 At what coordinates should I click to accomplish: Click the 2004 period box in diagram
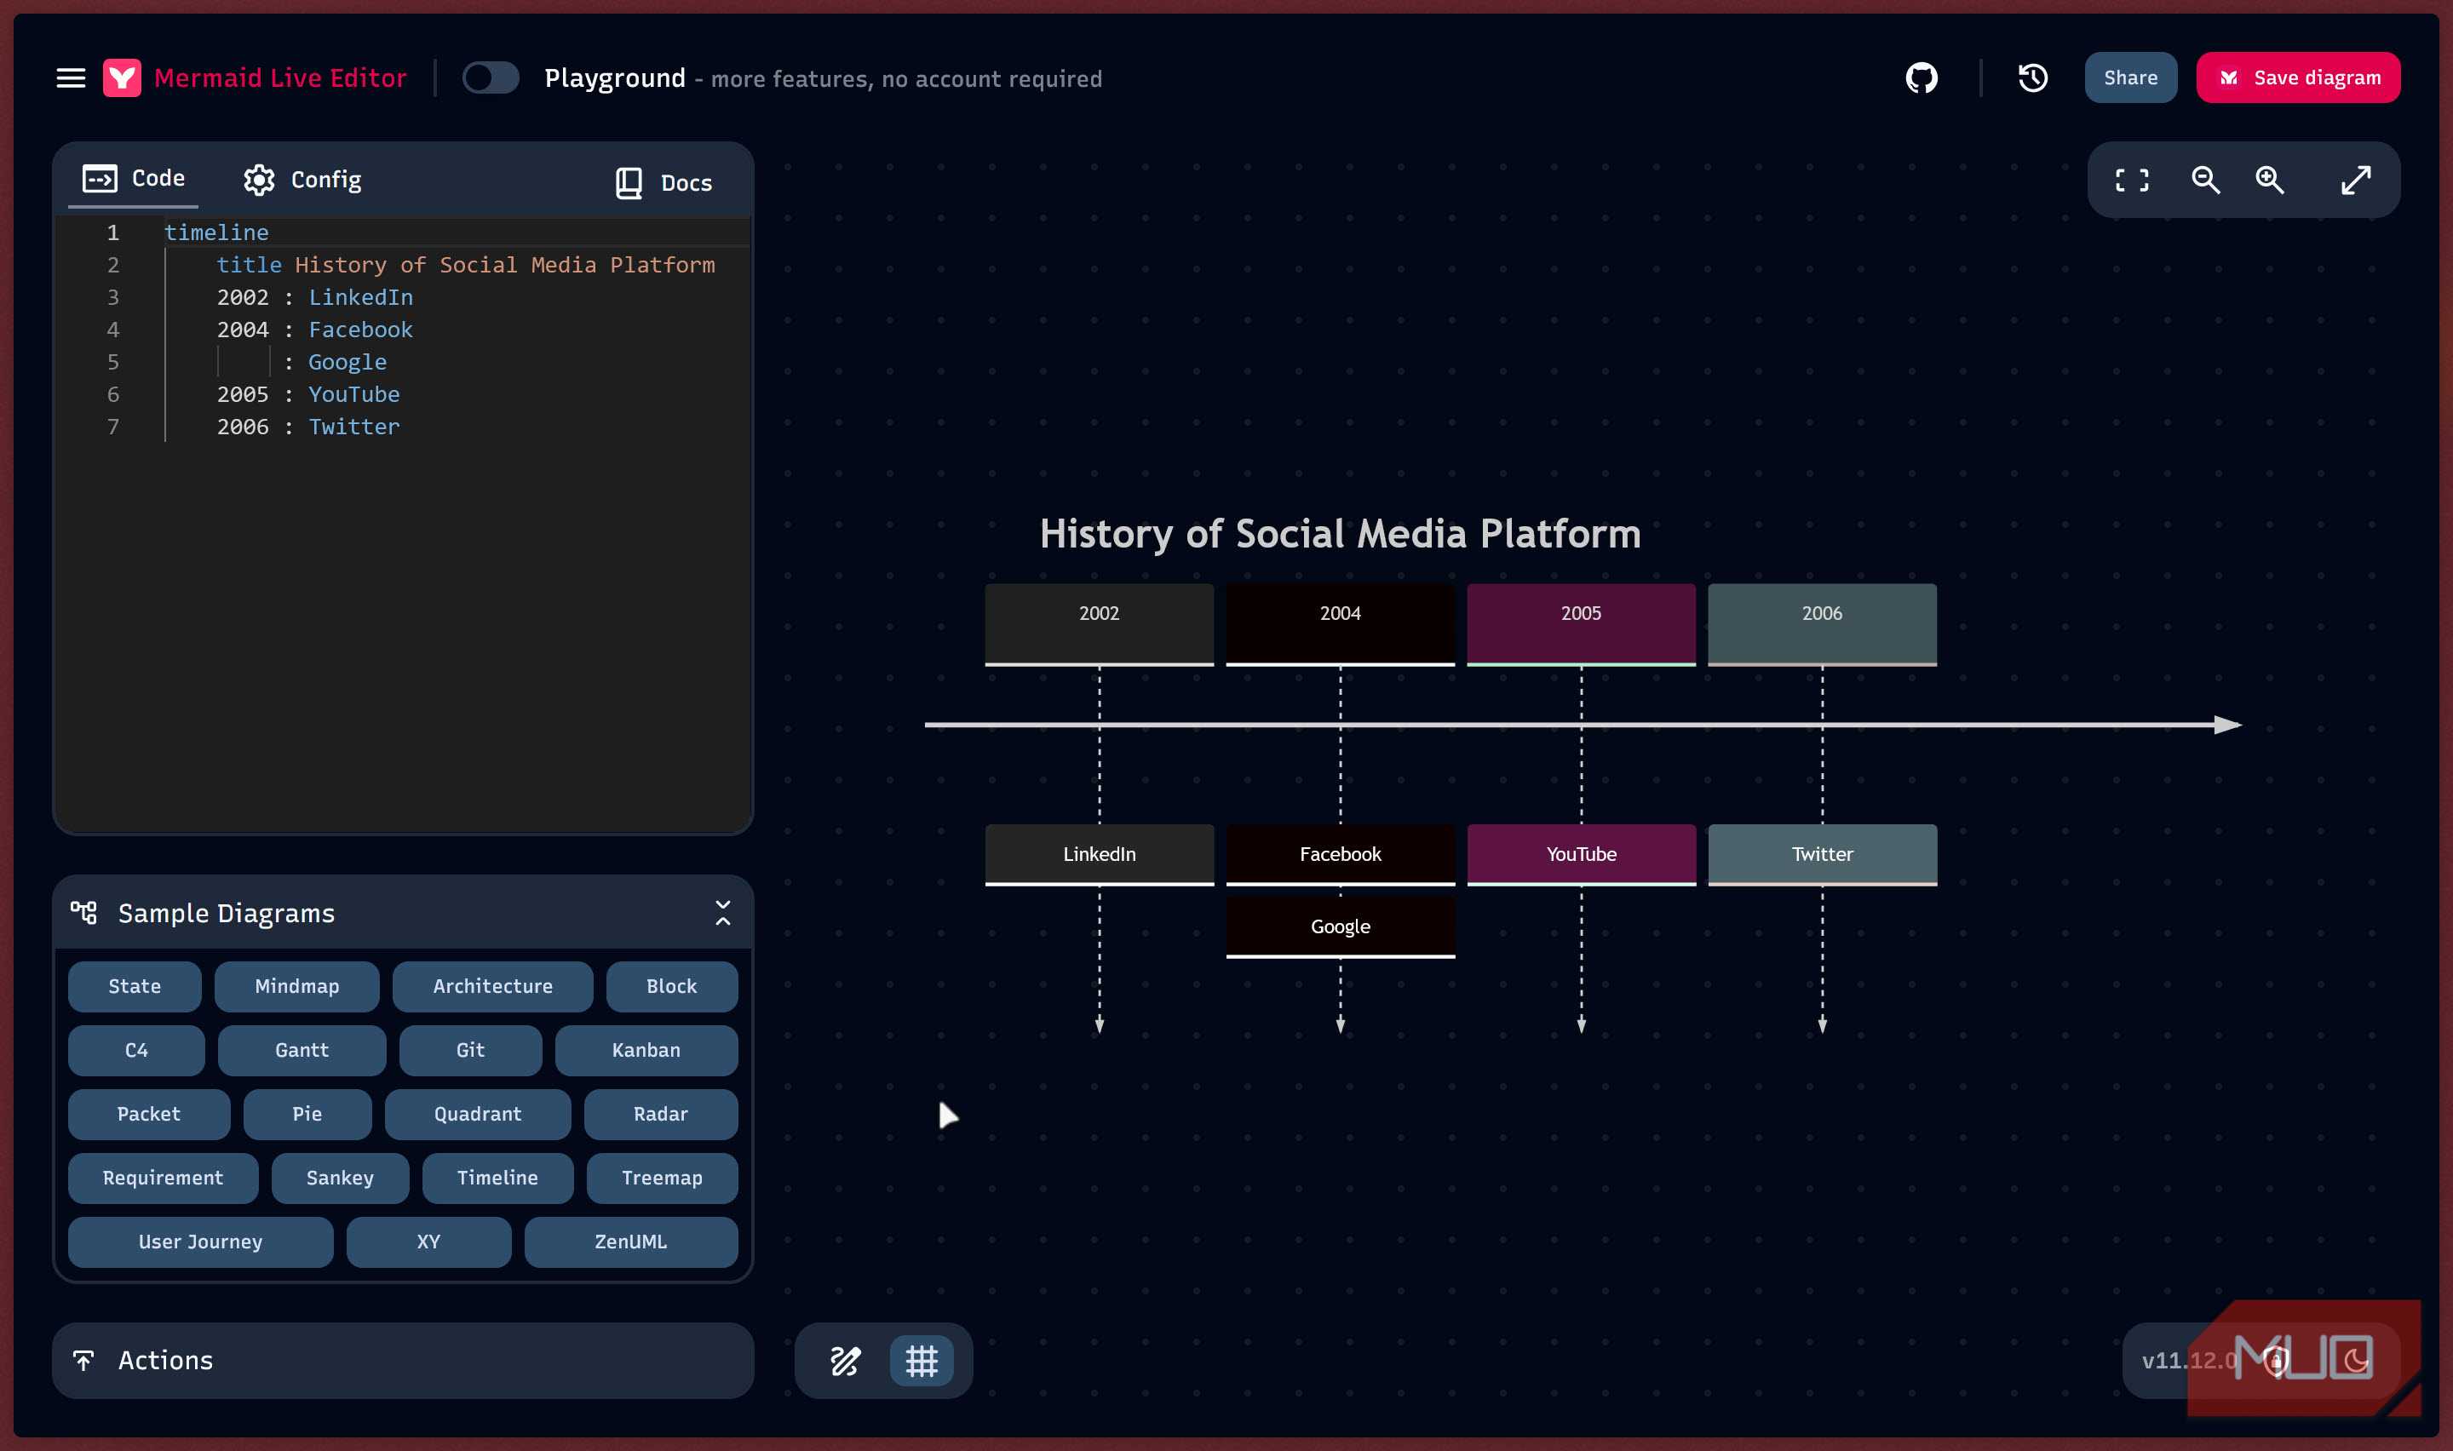(1341, 625)
